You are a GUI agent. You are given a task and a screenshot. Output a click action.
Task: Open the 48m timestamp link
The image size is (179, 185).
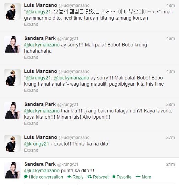170,6
